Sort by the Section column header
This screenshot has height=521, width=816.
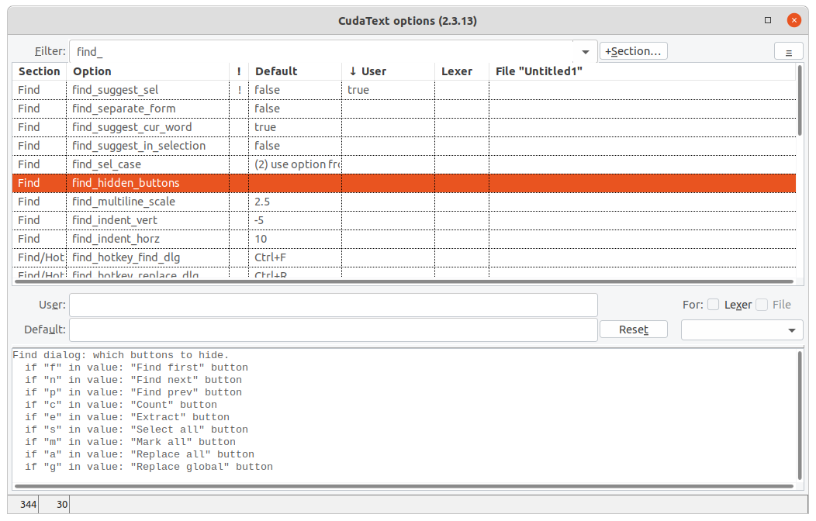(40, 71)
